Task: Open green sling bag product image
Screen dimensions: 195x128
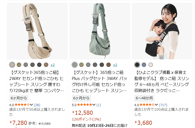Action: coord(100,31)
